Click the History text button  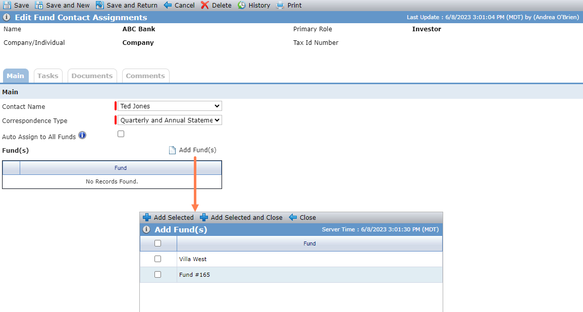tap(259, 5)
